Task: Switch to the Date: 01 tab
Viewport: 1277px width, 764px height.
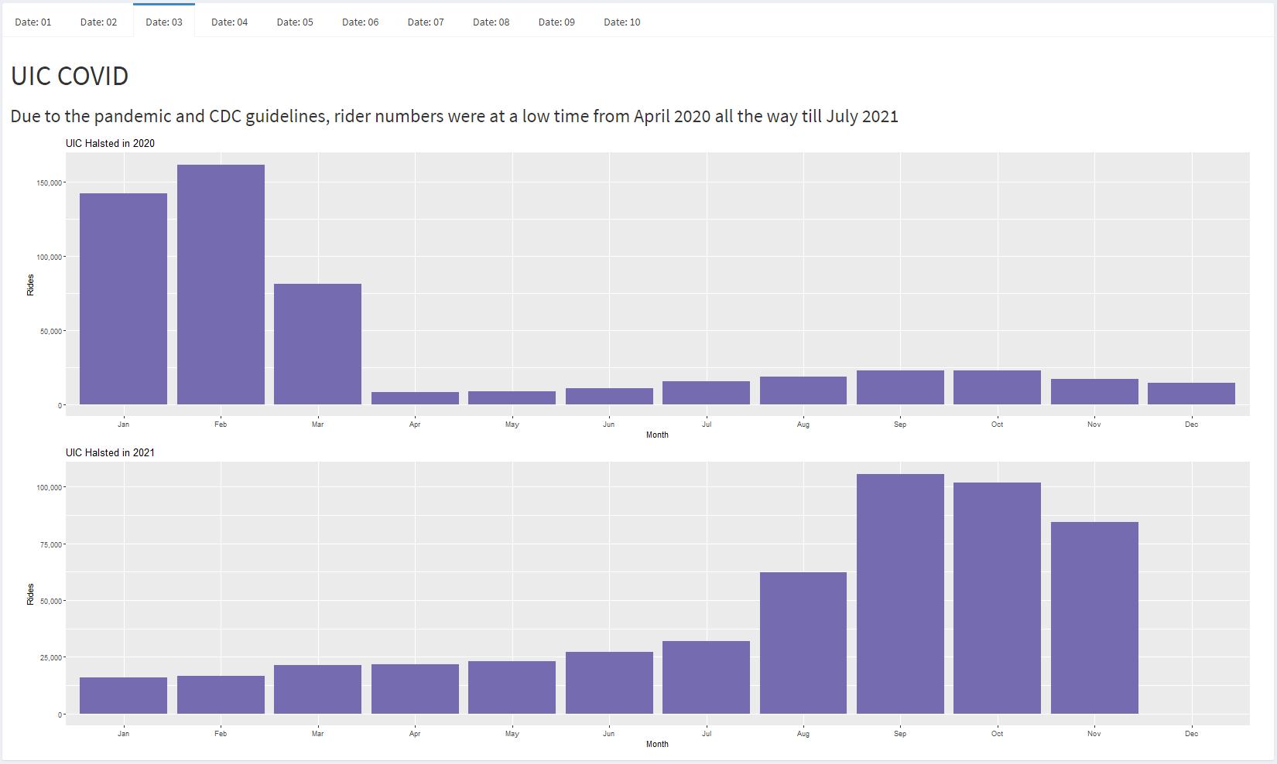Action: pos(33,22)
